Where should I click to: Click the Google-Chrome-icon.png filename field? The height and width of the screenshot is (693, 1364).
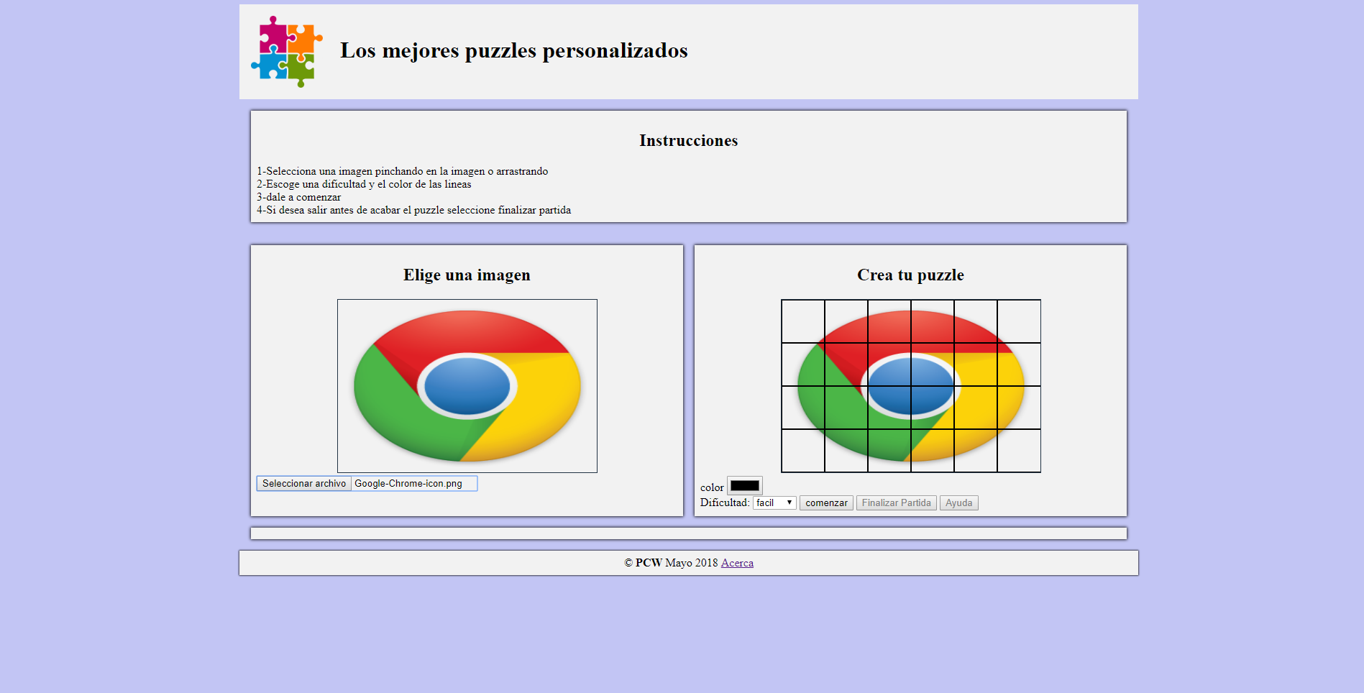click(x=413, y=483)
